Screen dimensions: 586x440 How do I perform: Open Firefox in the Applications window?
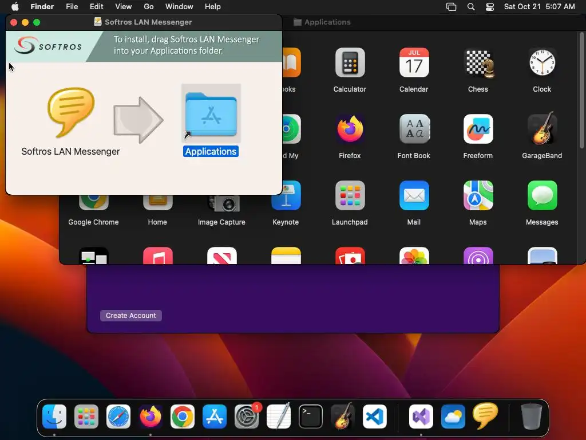[350, 129]
